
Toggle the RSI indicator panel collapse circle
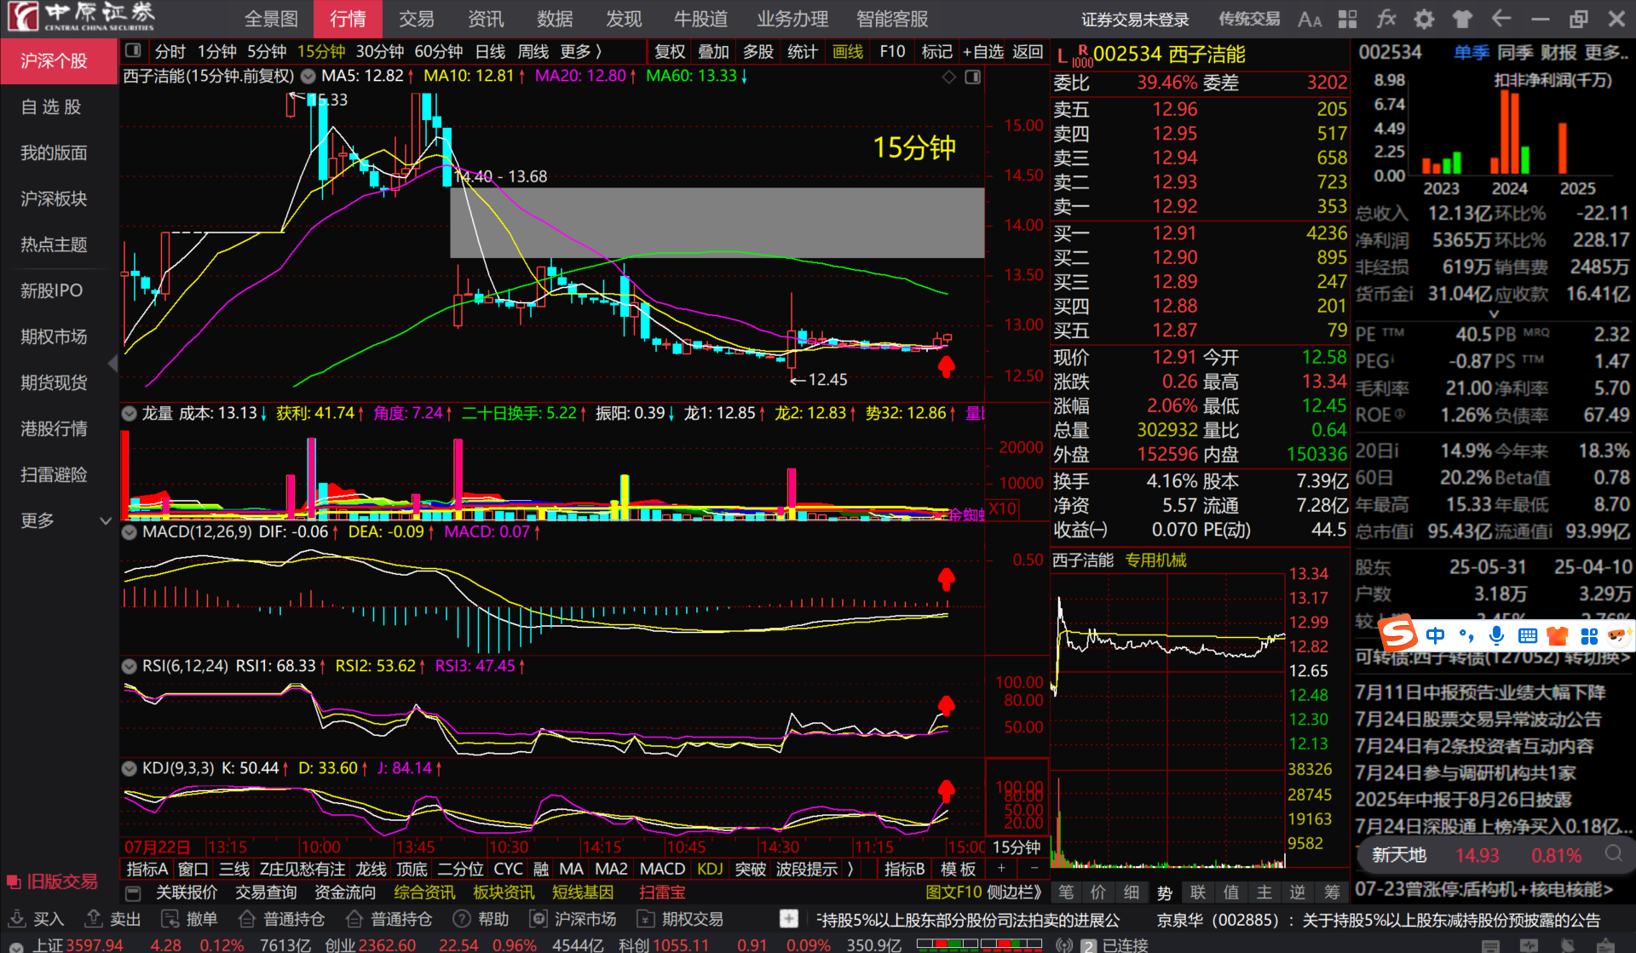coord(130,666)
